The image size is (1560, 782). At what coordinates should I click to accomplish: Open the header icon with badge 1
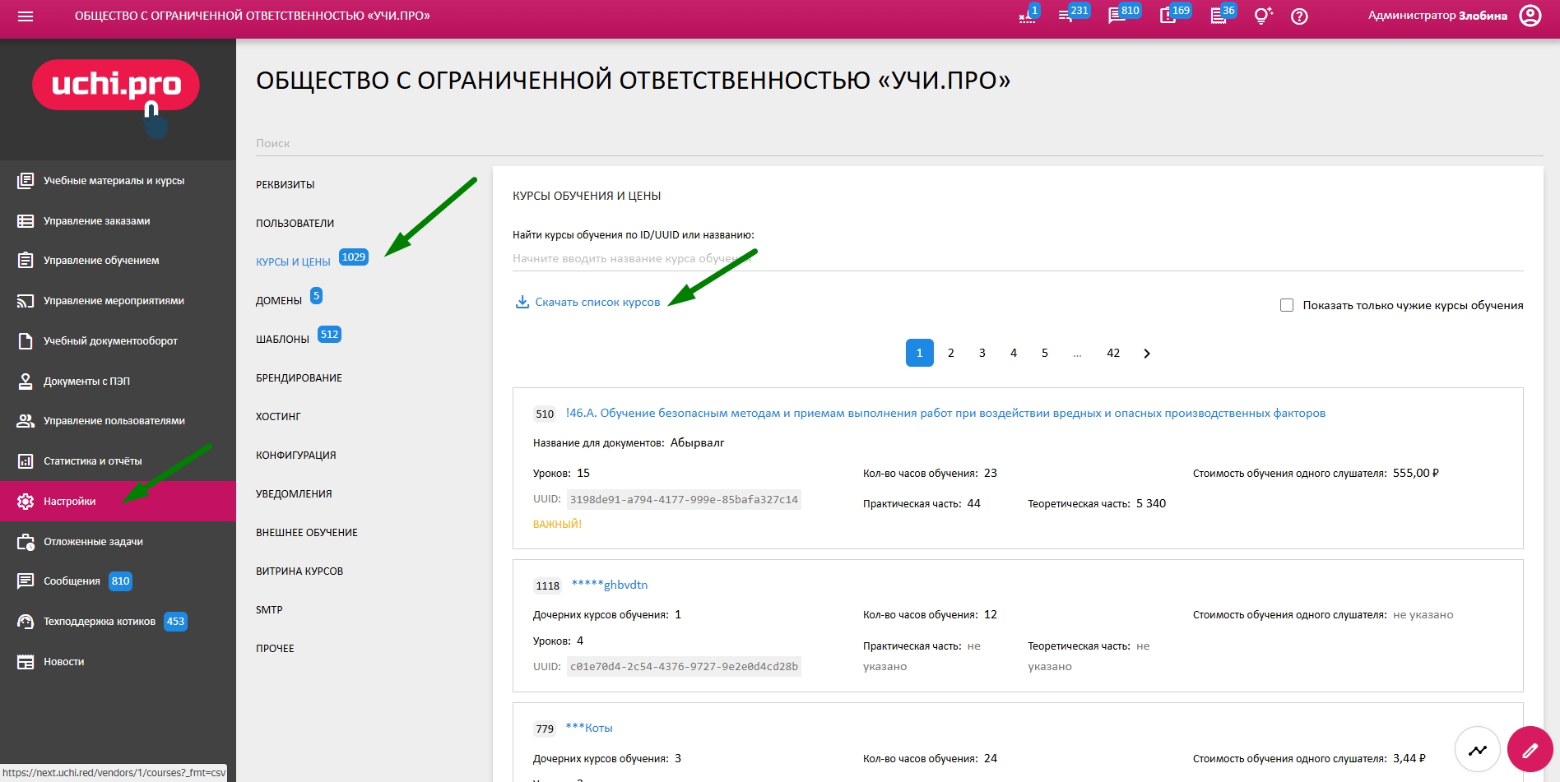1027,16
